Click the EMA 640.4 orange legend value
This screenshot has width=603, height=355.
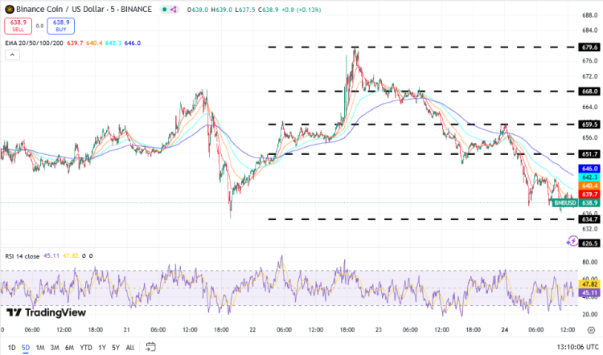pyautogui.click(x=94, y=43)
